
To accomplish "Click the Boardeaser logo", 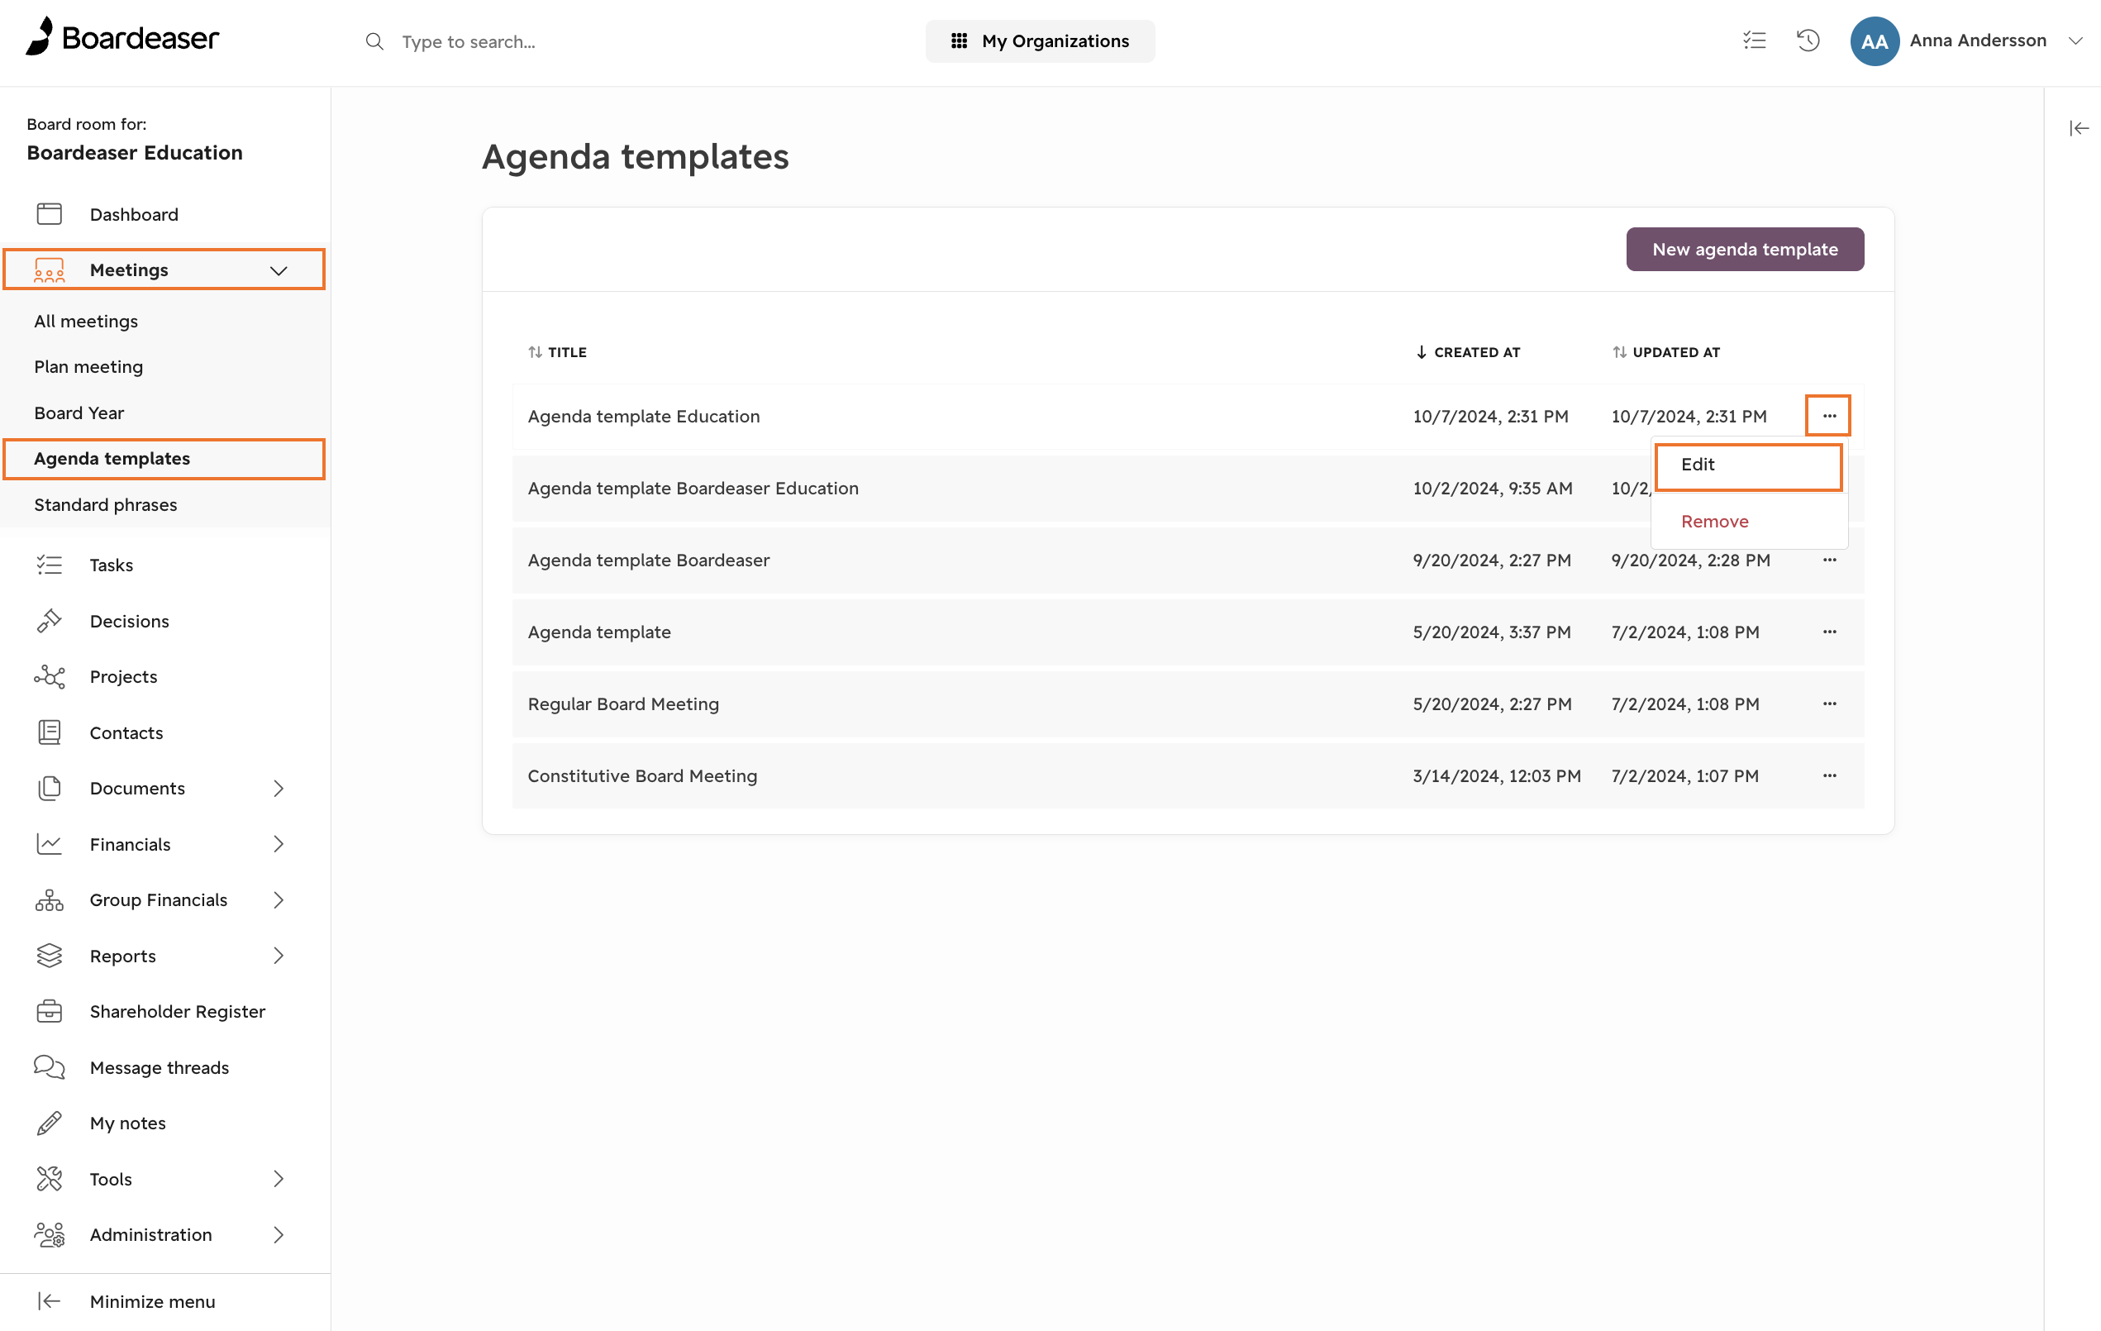I will [x=122, y=37].
